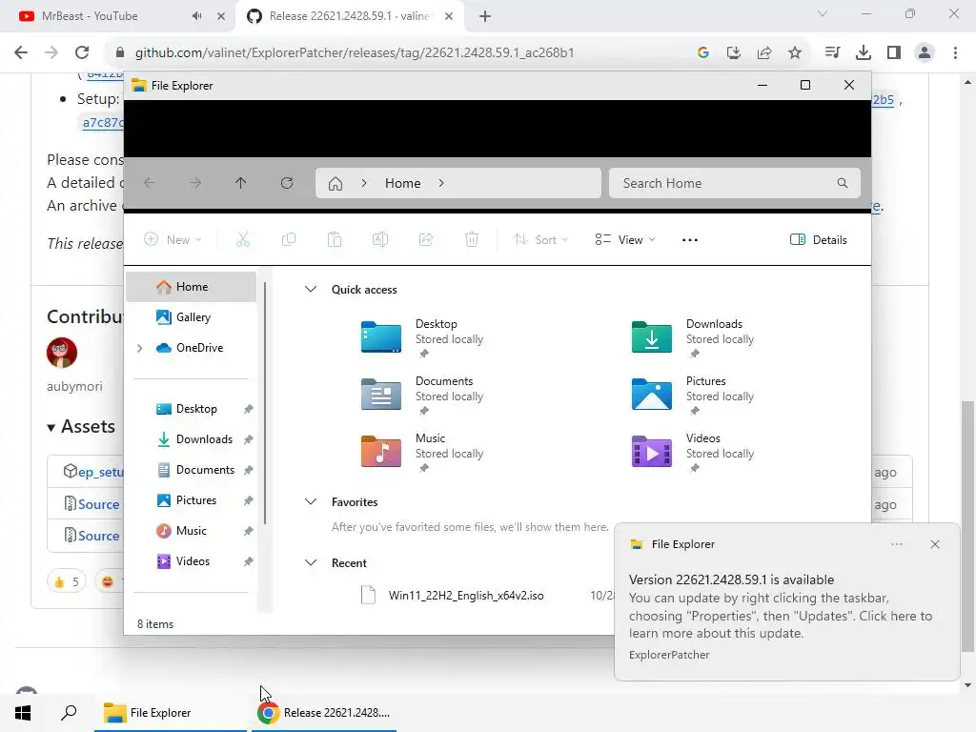Click the aubymori contributor avatar

[62, 353]
